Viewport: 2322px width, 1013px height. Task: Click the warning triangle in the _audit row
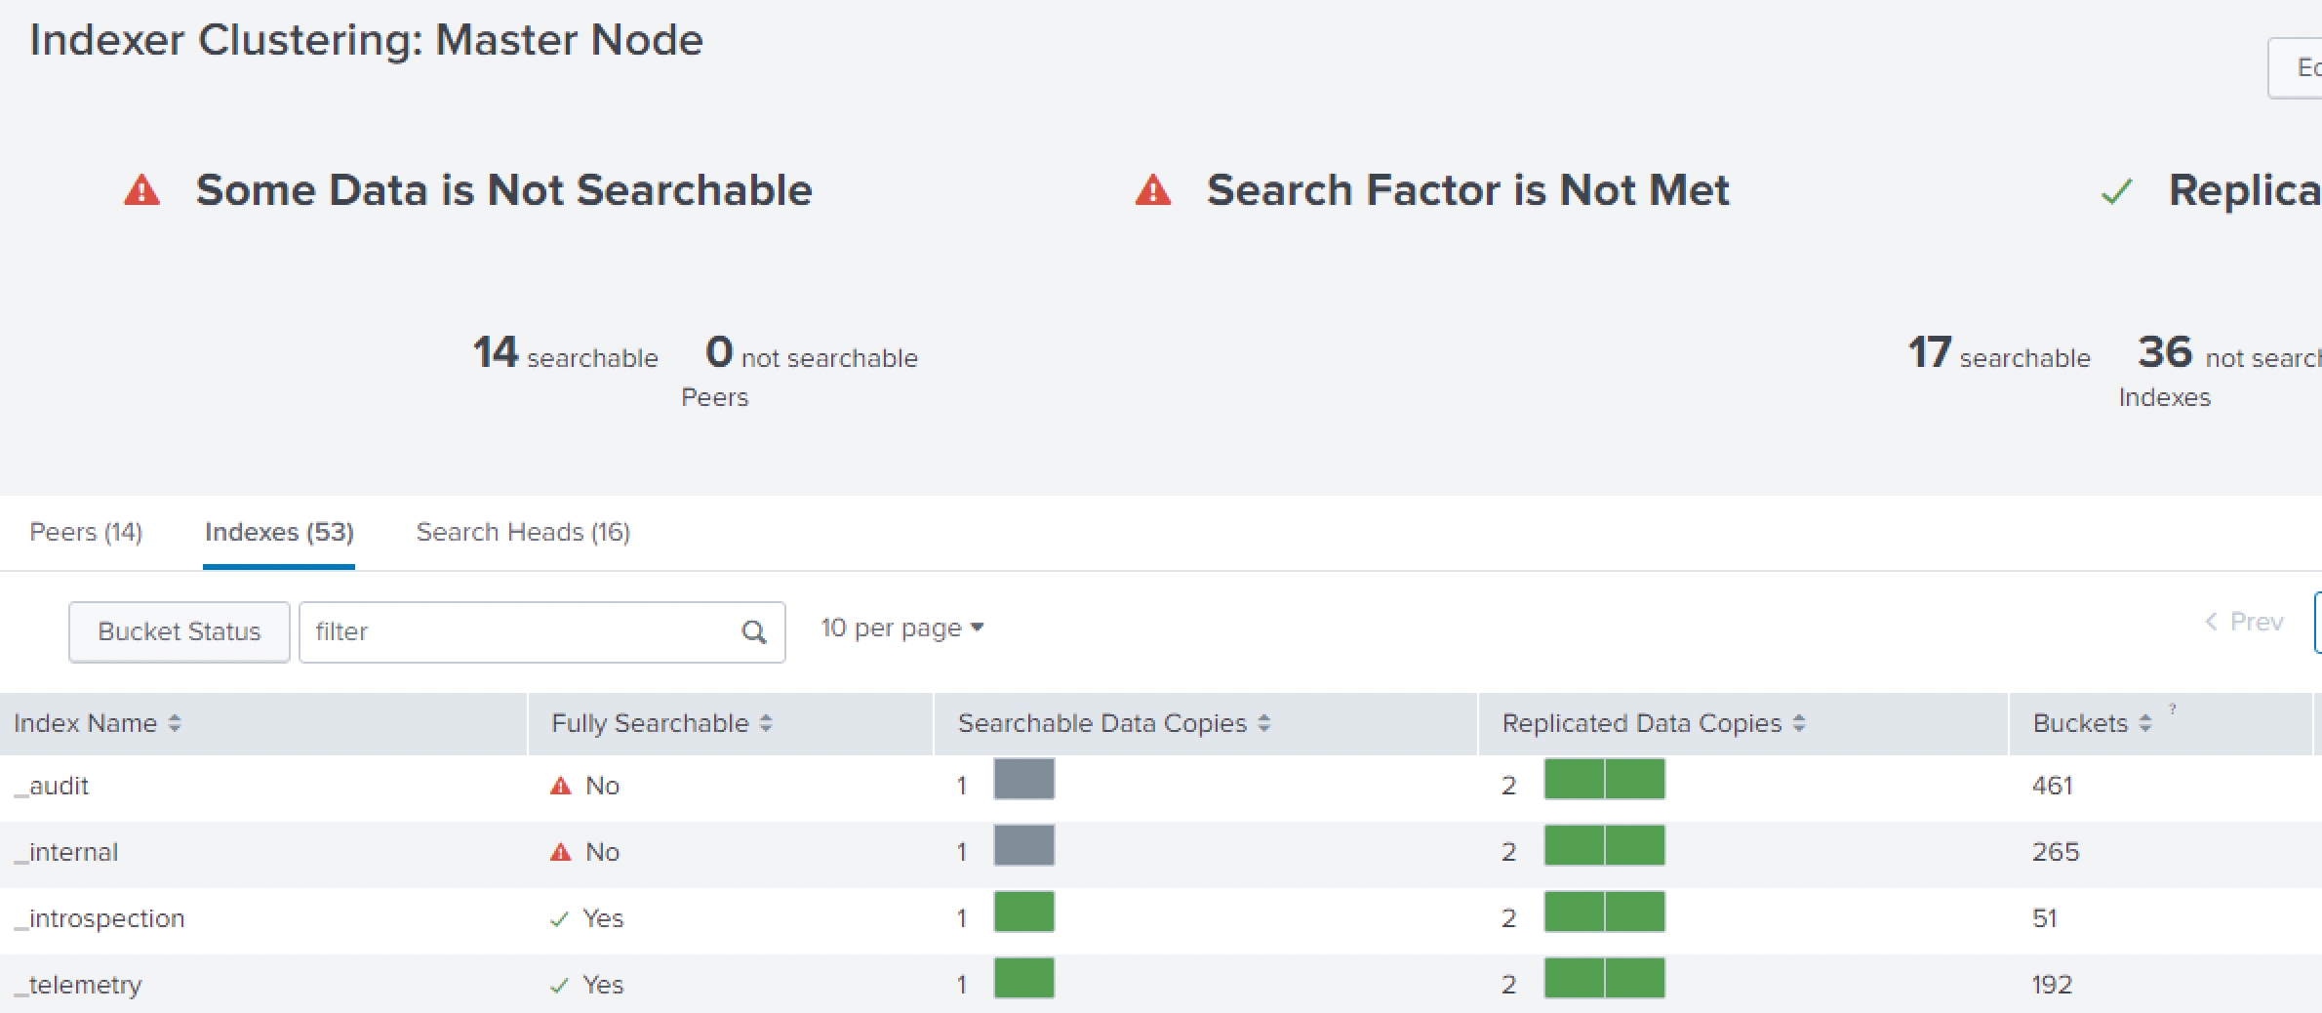(x=559, y=785)
